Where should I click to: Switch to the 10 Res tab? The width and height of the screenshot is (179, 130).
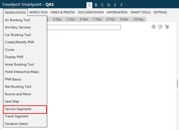coord(138,19)
